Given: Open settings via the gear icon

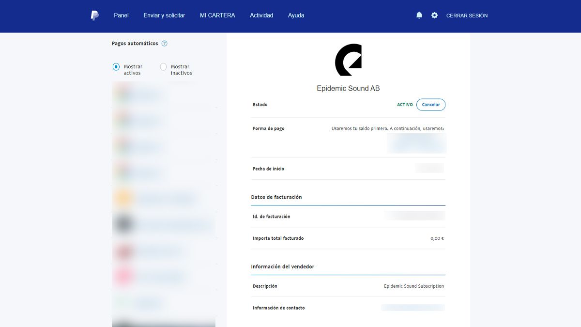Looking at the screenshot, I should (434, 15).
